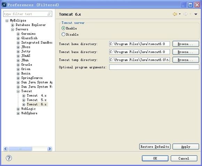Click the Optional program arguments field
This screenshot has height=166, width=202.
pyautogui.click(x=154, y=67)
